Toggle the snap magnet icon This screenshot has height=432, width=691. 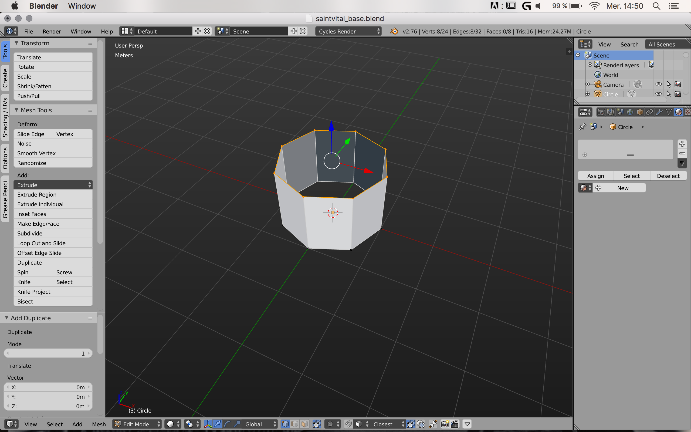tap(348, 424)
